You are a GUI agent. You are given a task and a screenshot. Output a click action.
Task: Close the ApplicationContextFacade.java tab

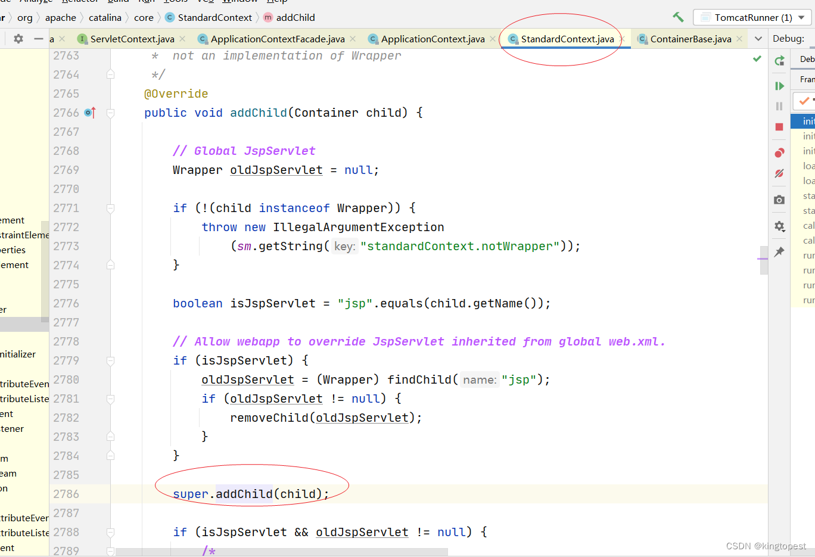353,39
